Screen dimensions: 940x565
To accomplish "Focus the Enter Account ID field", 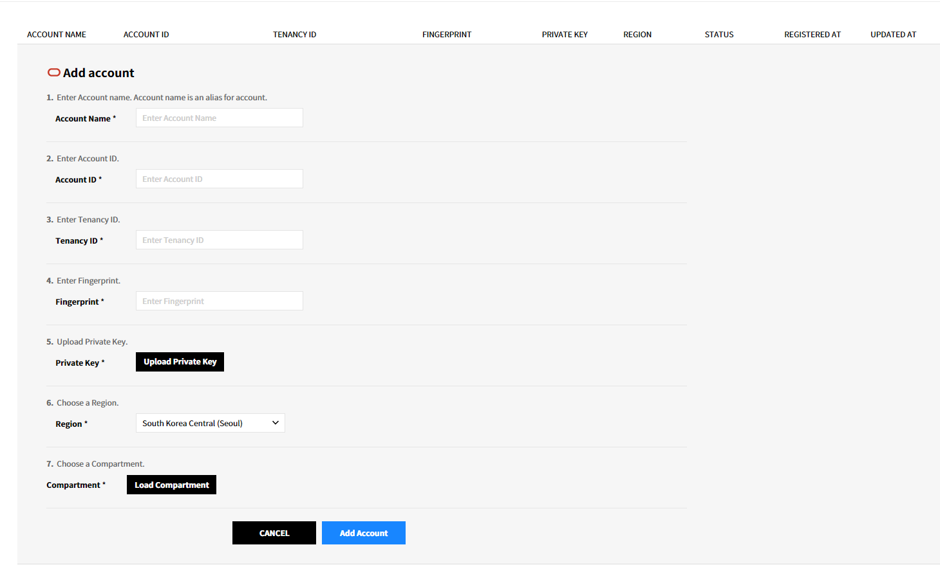I will (219, 179).
